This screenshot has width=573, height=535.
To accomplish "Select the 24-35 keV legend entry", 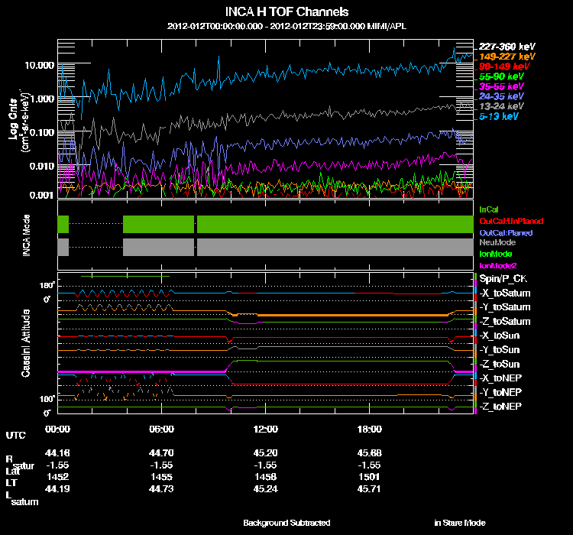I will [x=502, y=97].
